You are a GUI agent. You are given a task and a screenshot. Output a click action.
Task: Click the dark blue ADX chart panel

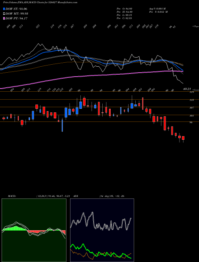pos(102,230)
